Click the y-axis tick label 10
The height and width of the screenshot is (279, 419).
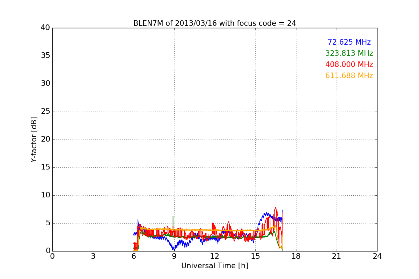coord(45,195)
